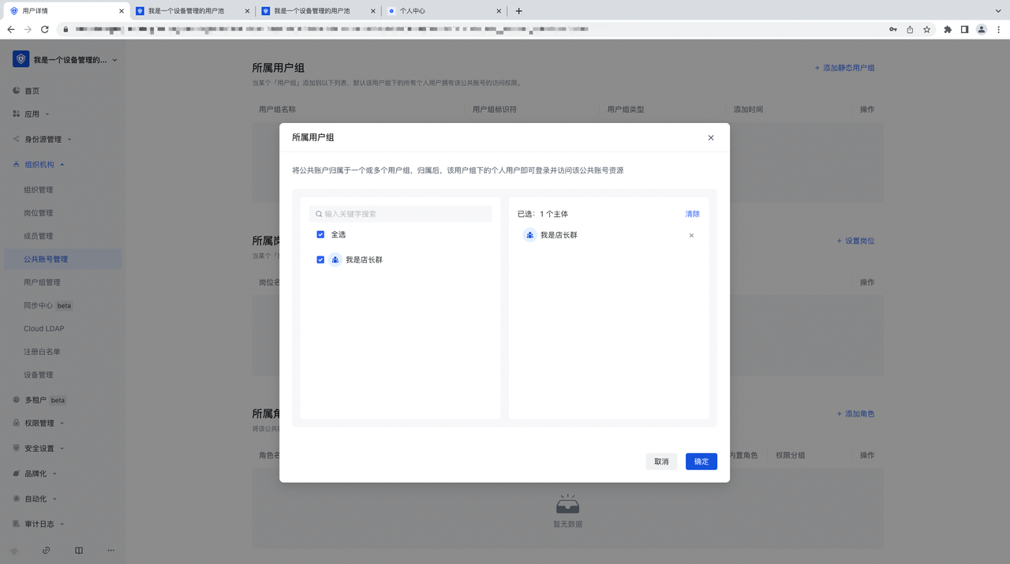Screen dimensions: 1010x564
Task: Open 用户组管理 in the sidebar
Action: (x=42, y=282)
